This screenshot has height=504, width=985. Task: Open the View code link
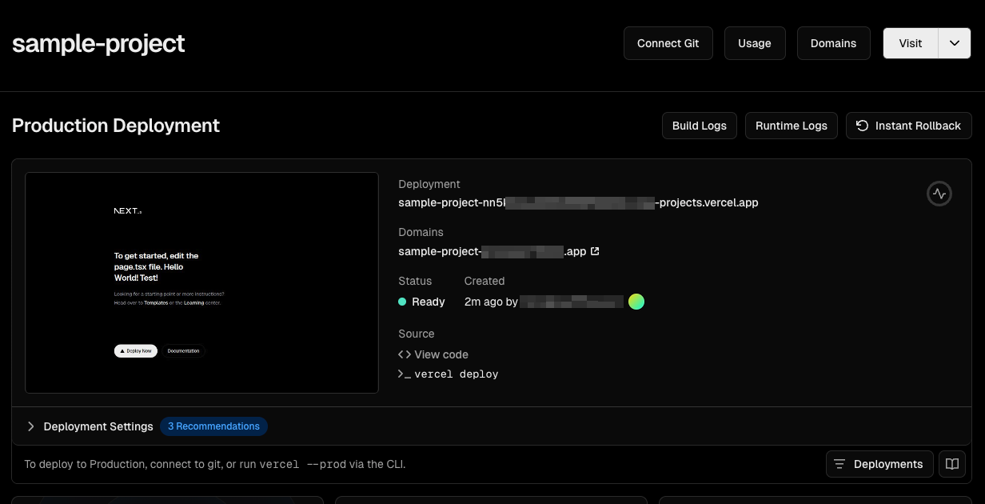(441, 354)
